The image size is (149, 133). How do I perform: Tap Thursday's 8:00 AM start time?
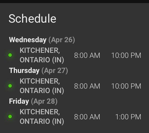point(87,86)
